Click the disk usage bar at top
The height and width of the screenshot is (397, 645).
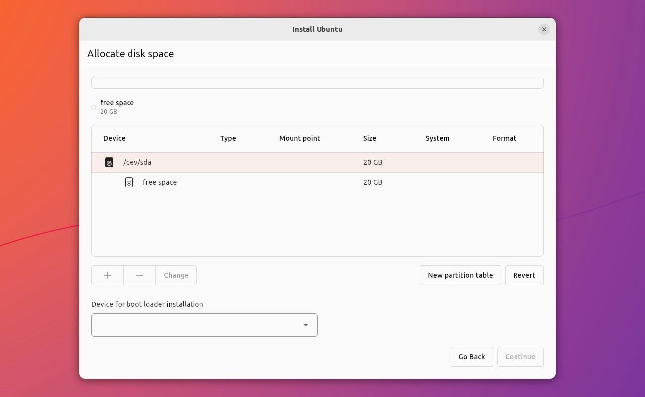coord(318,83)
